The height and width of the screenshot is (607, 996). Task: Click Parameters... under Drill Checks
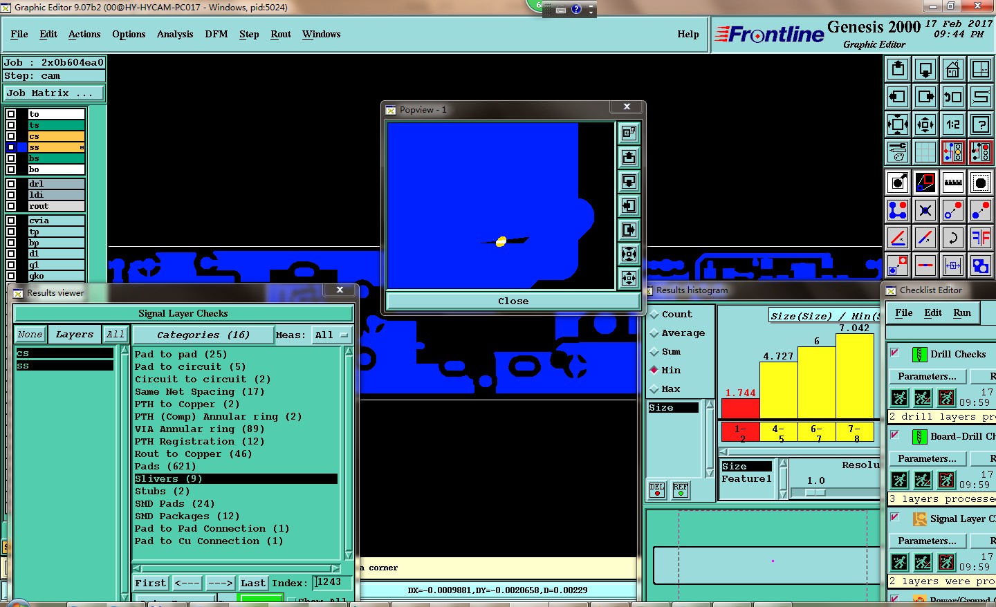(927, 376)
